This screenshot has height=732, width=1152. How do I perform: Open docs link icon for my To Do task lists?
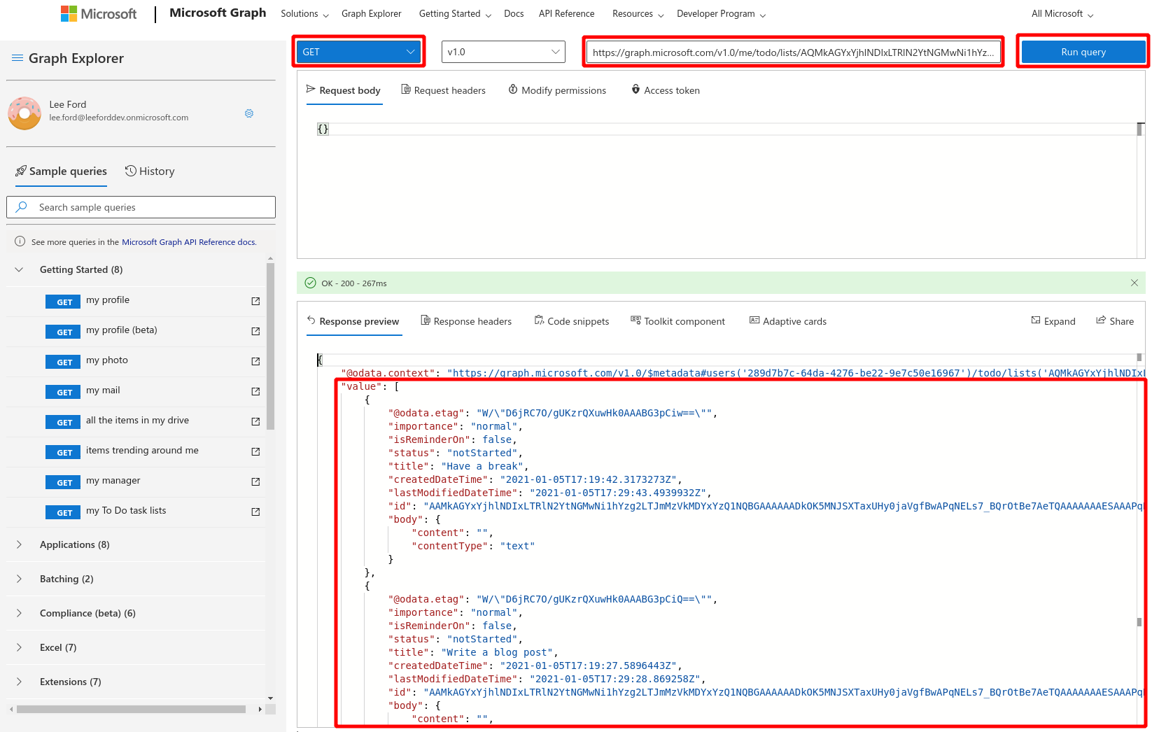tap(255, 512)
